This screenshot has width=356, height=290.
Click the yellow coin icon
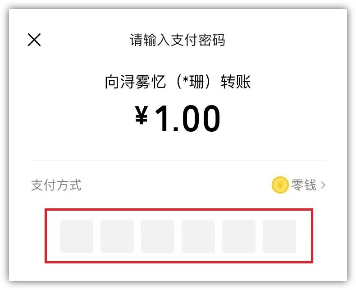click(x=280, y=185)
